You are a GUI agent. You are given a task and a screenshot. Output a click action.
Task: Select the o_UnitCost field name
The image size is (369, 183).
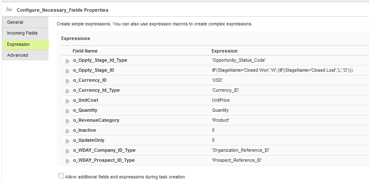click(86, 100)
